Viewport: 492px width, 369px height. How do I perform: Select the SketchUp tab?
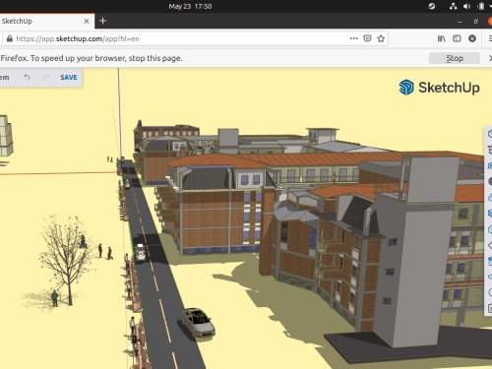46,21
